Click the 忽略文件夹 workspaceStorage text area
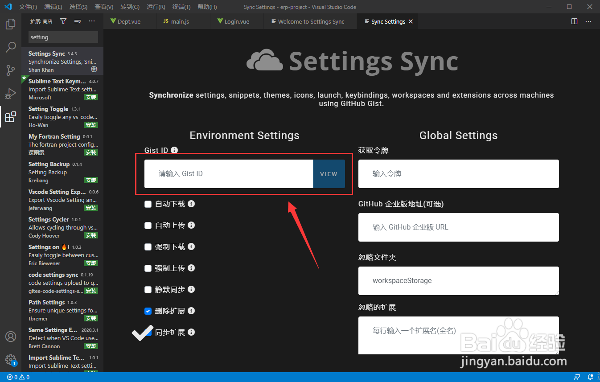 click(459, 281)
